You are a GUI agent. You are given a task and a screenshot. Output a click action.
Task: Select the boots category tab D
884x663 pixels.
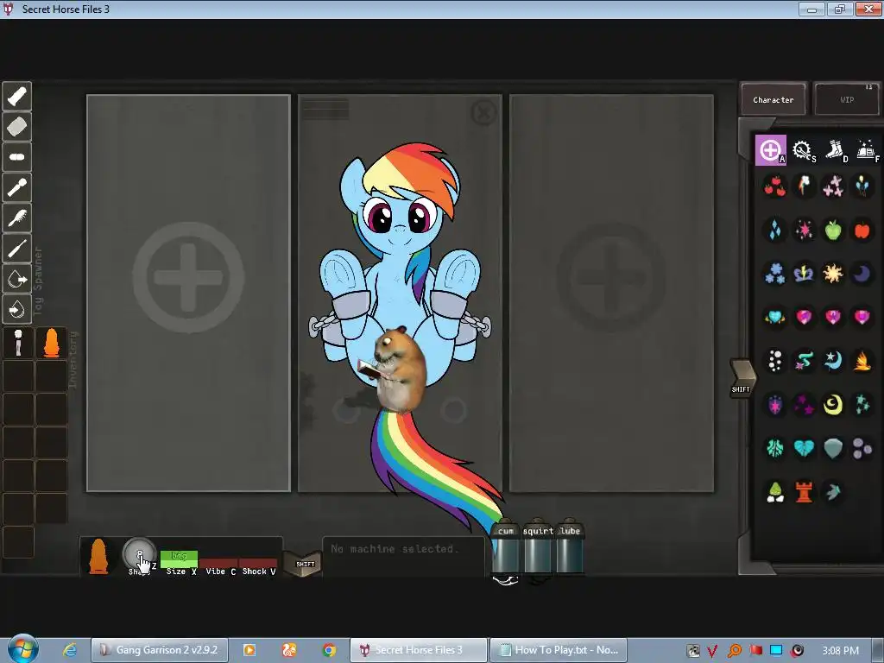pos(835,150)
